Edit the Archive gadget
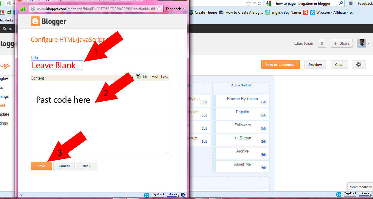Viewport: 373px width, 199px height. [264, 155]
